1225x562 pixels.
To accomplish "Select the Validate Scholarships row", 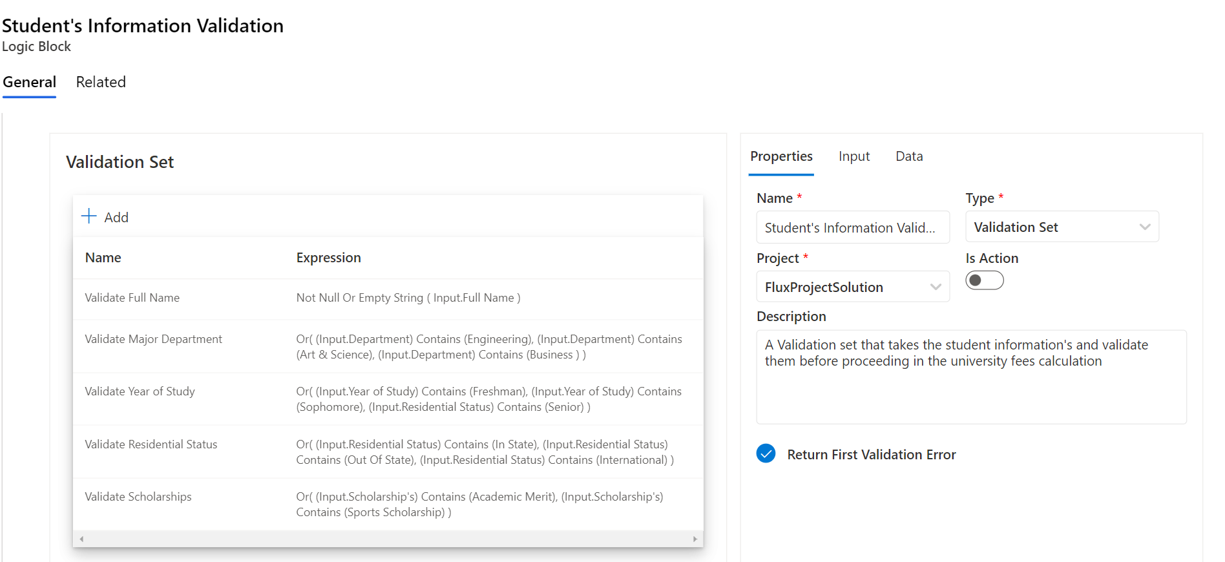I will click(x=388, y=504).
